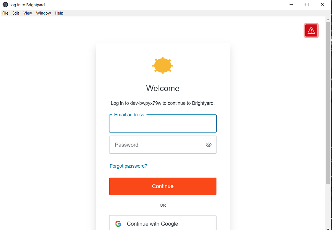Open the File menu
Screen dimensions: 332x230
coord(5,13)
